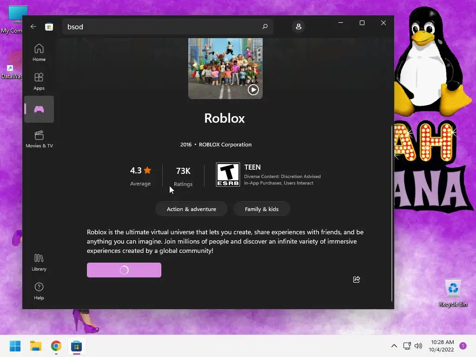Click the network icon in tray
The height and width of the screenshot is (357, 476).
coord(407,346)
